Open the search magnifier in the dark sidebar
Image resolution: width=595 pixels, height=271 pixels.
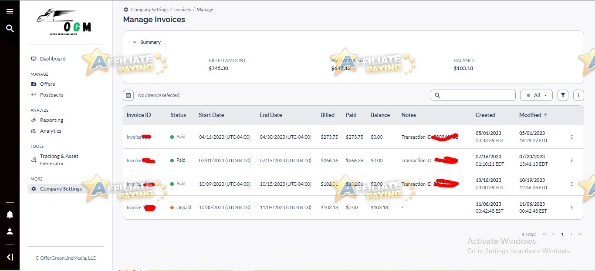coord(10,29)
